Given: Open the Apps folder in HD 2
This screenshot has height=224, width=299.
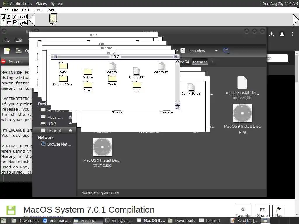Looking at the screenshot, I should [63, 66].
